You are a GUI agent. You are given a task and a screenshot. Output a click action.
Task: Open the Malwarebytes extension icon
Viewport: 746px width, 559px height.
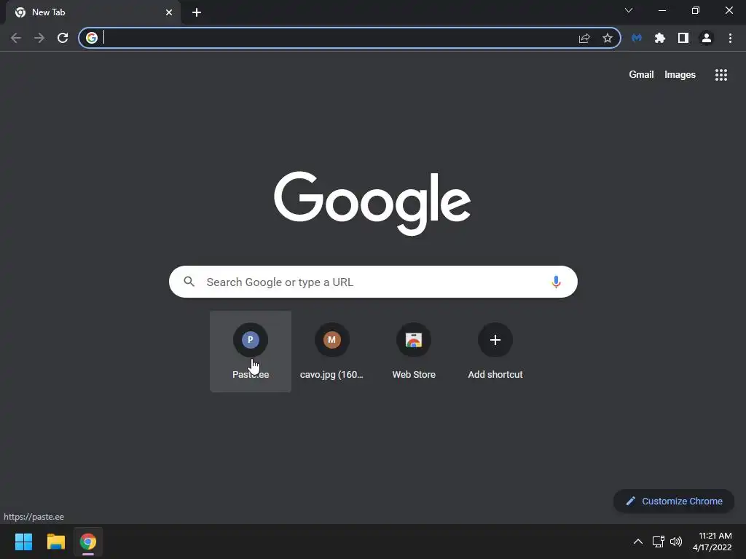pos(637,38)
